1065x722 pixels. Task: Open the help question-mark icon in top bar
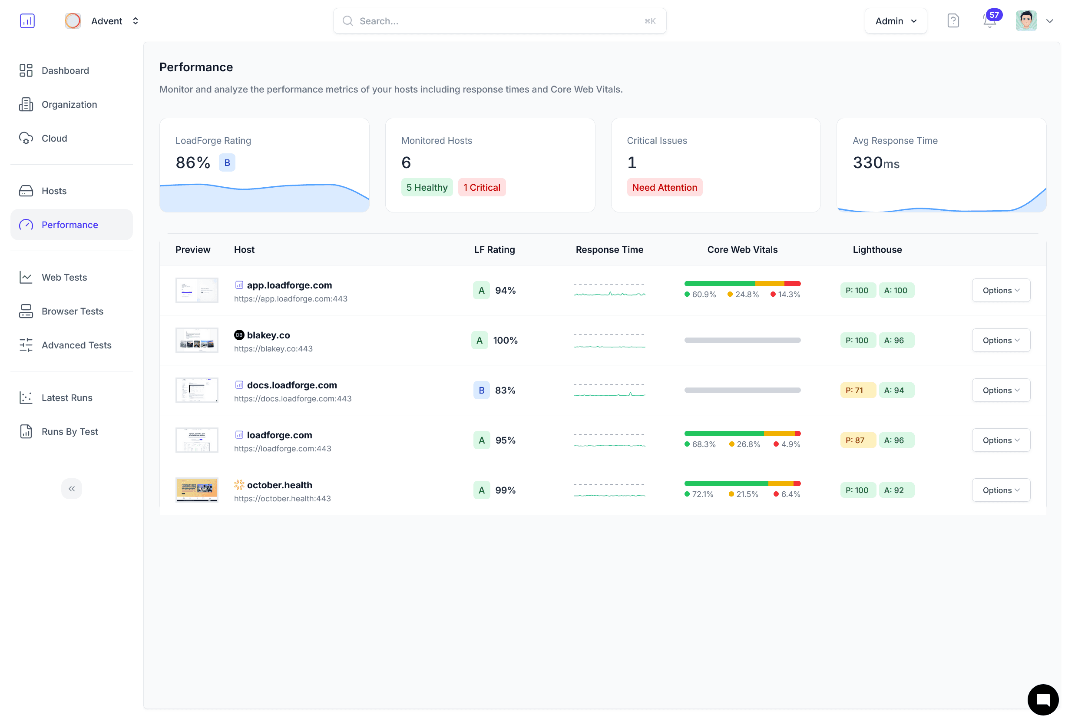tap(953, 20)
